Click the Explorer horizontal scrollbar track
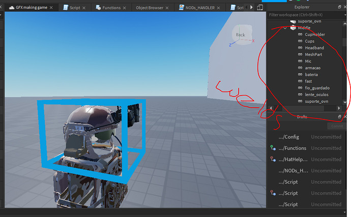The height and width of the screenshot is (217, 351). pyautogui.click(x=305, y=108)
